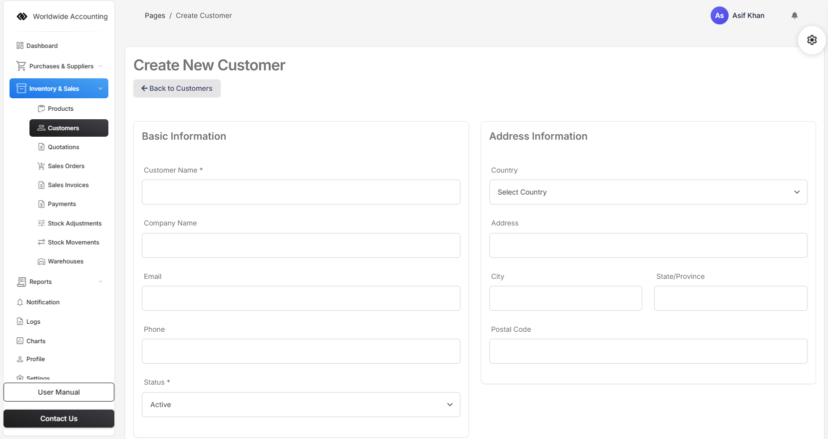Click the Pages breadcrumb link
828x439 pixels.
click(x=155, y=15)
